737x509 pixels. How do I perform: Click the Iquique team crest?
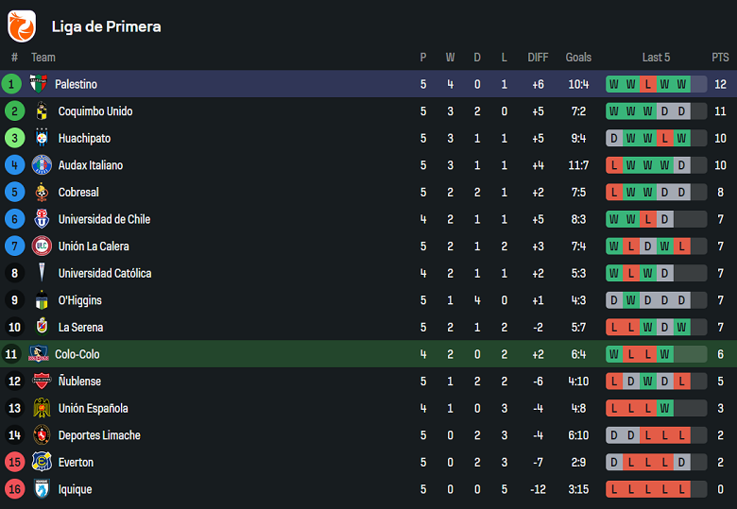pos(42,489)
